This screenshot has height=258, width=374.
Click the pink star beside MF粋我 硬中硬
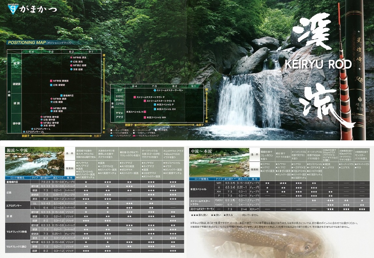(42, 117)
